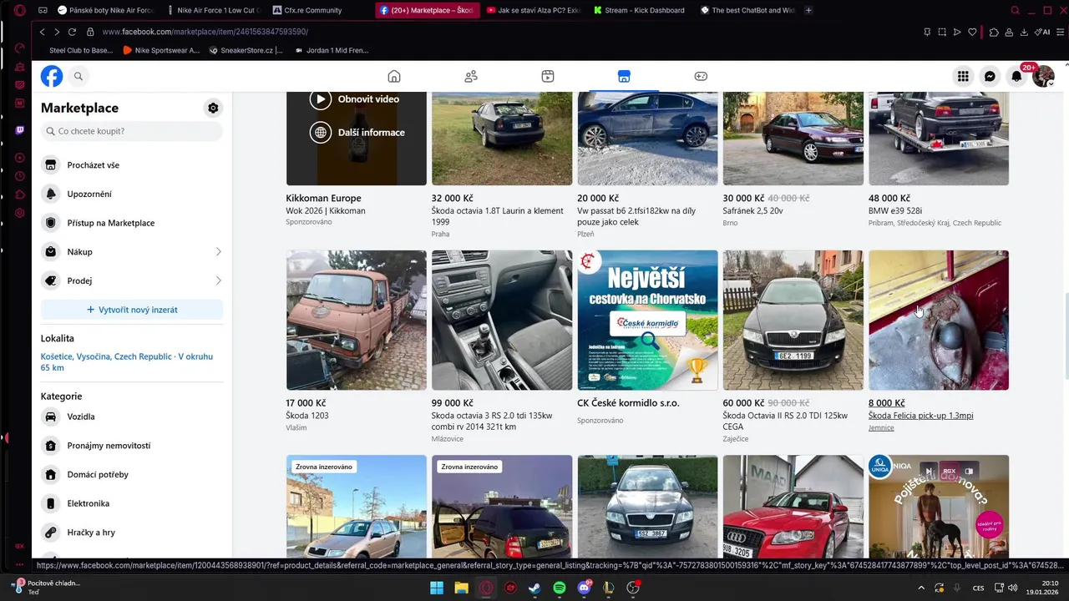The height and width of the screenshot is (601, 1069).
Task: Open the Windows Start menu
Action: (437, 588)
